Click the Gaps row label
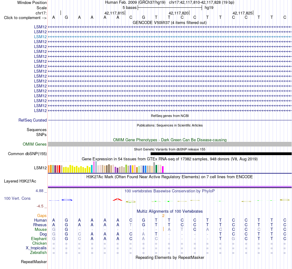Viewport: 292px width, 269px height. click(42, 216)
